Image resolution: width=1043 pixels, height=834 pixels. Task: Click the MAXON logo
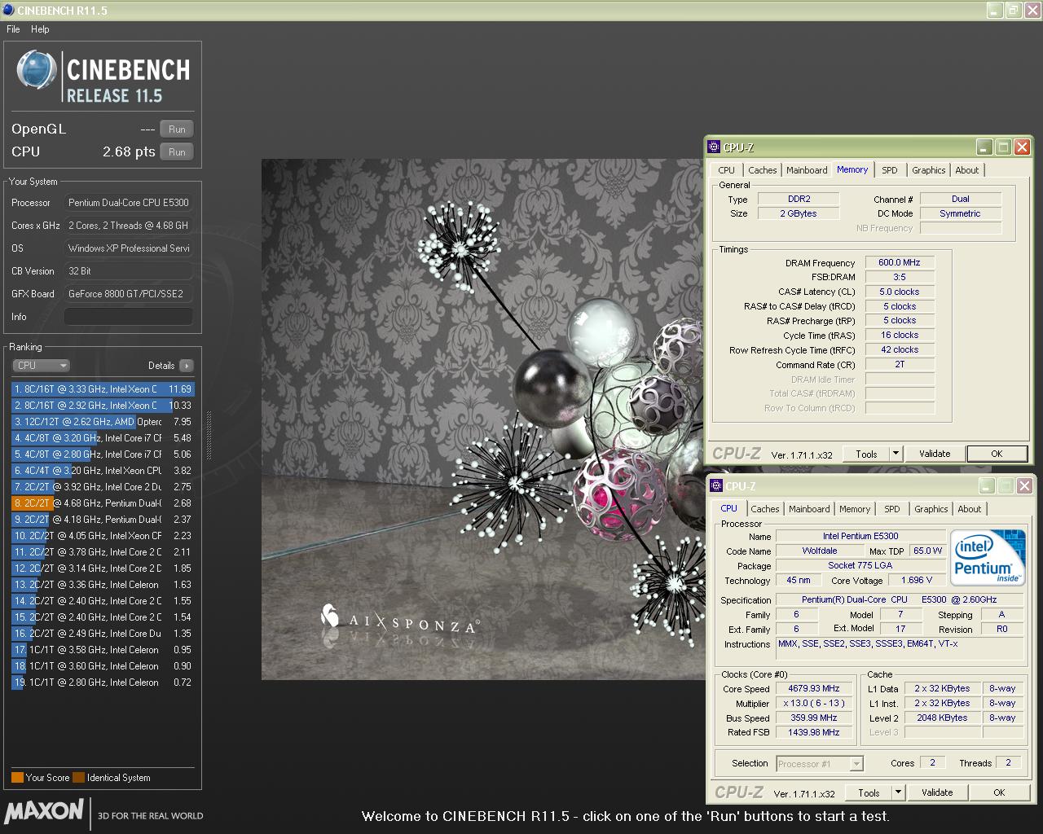45,812
